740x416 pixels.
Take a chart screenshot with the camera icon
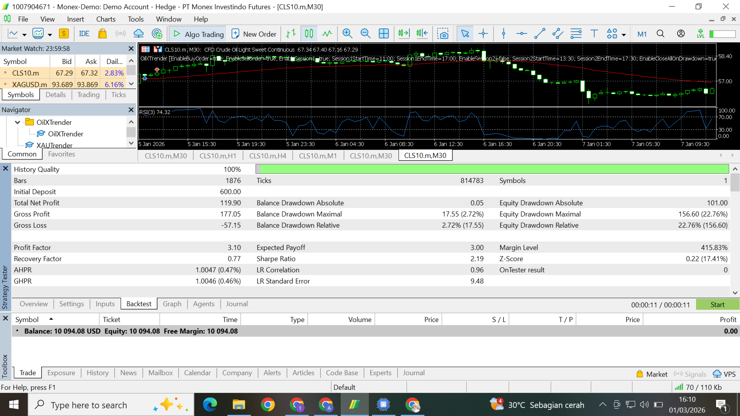click(443, 34)
